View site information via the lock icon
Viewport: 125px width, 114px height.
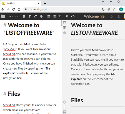26,9
